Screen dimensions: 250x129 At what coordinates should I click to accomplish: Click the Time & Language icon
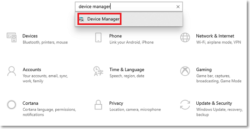98,71
